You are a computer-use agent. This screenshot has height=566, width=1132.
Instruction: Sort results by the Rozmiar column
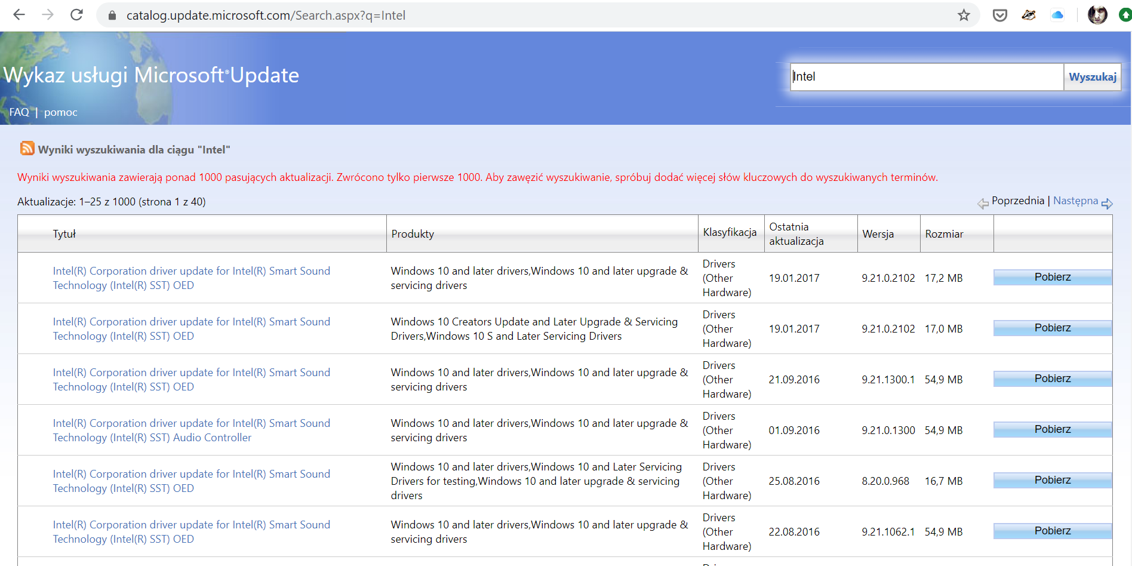(x=944, y=234)
